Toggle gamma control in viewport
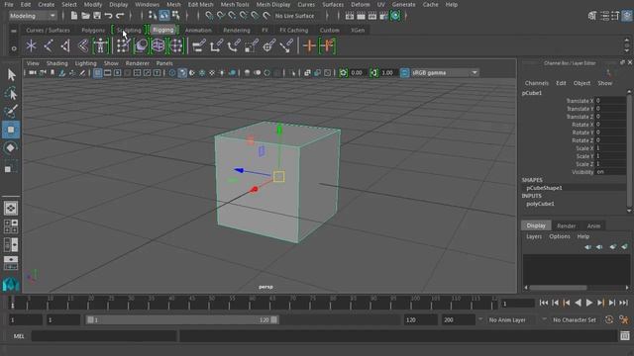Viewport: 634px width, 356px height. coord(374,72)
